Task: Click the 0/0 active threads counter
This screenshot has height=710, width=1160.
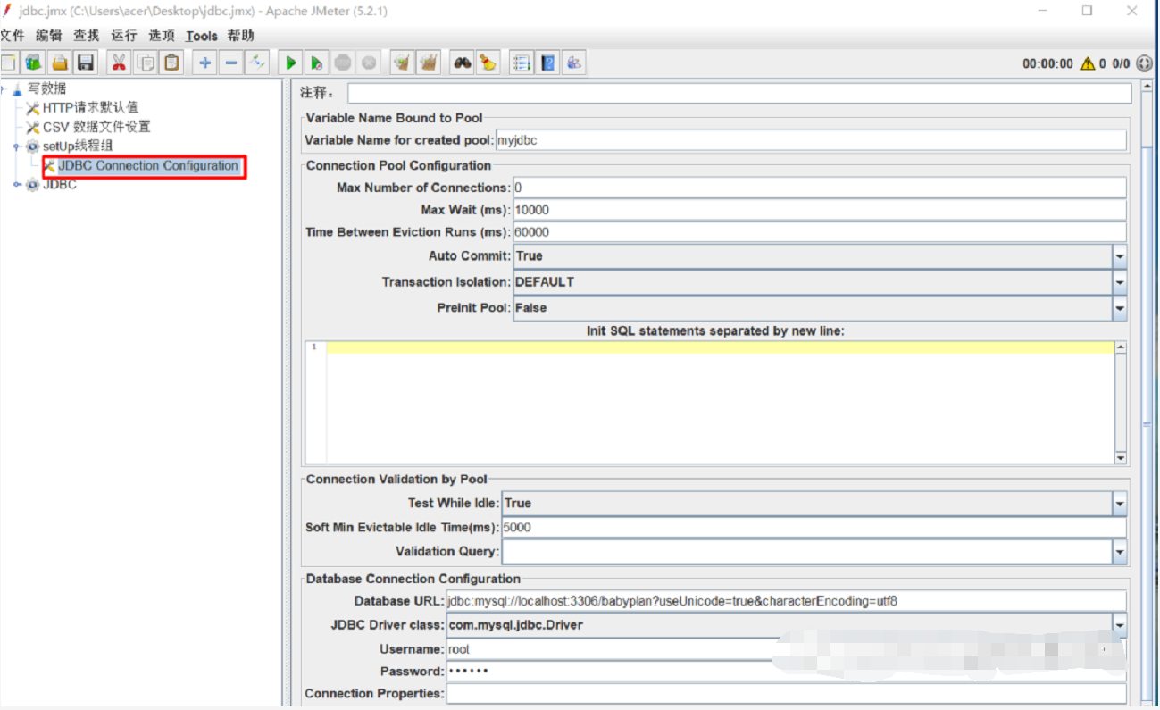Action: pyautogui.click(x=1121, y=64)
